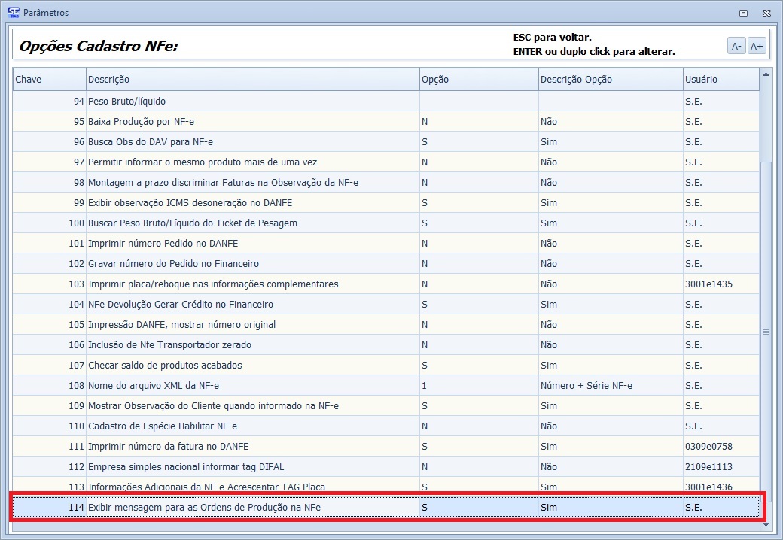Close the Parâmetros window
Image resolution: width=783 pixels, height=540 pixels.
tap(766, 13)
